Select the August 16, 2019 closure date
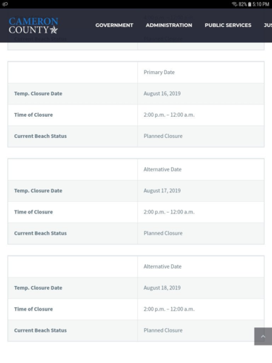 [162, 94]
